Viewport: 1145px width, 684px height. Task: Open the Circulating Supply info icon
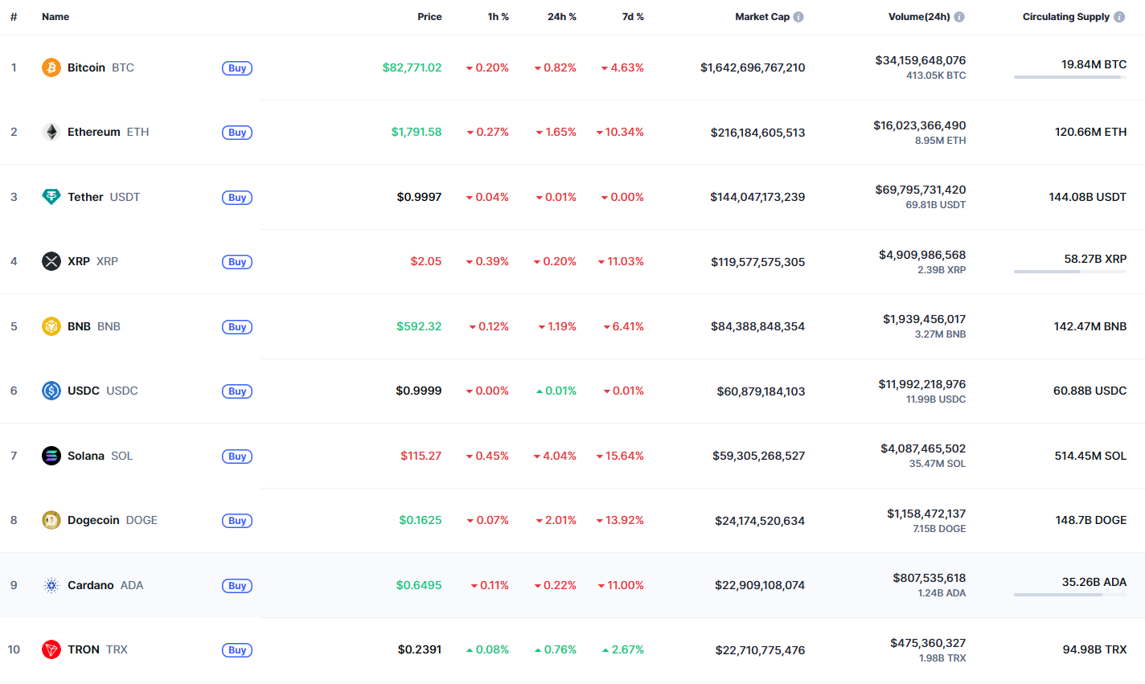point(1119,17)
